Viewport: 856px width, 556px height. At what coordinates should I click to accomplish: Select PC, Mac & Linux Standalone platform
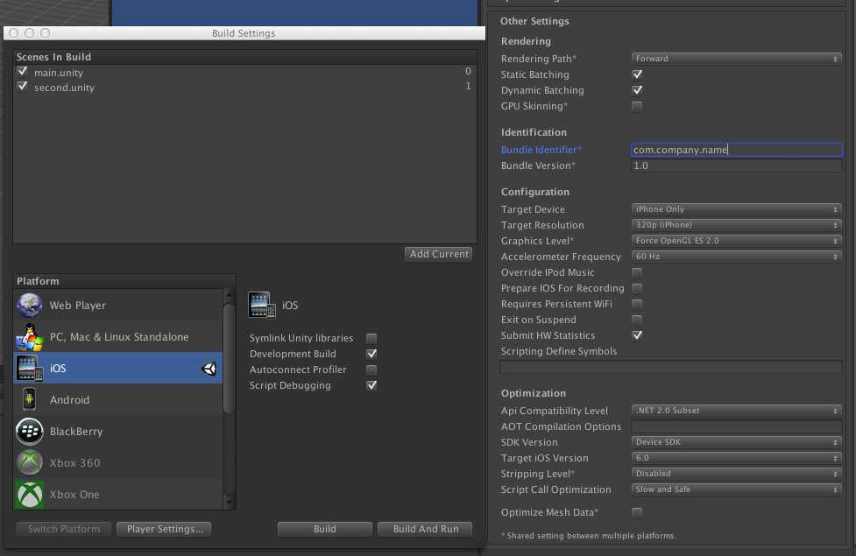118,336
